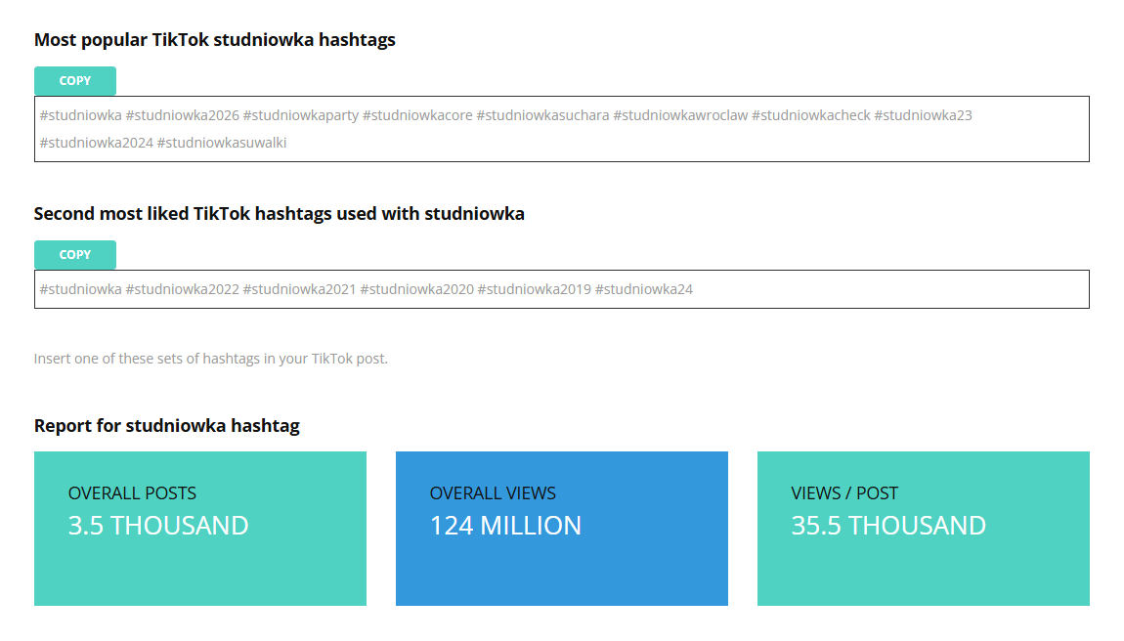Copy the most popular studniowka hashtags

click(75, 81)
